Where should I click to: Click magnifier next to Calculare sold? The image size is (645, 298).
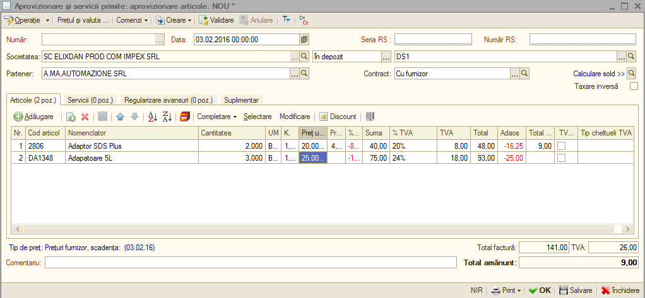(631, 74)
